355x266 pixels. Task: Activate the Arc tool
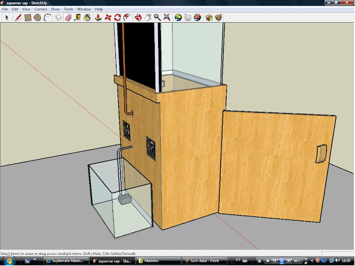[47, 17]
